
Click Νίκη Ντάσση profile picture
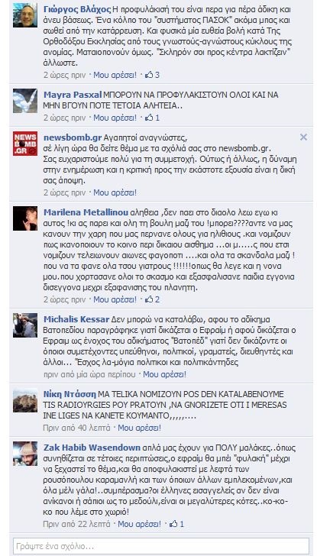tap(24, 400)
